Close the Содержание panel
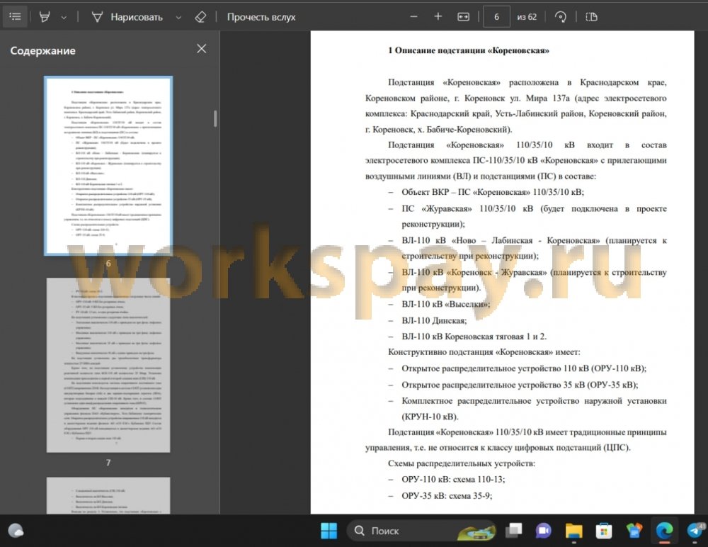 coord(201,49)
